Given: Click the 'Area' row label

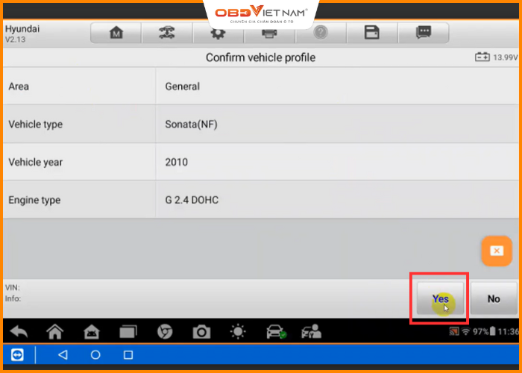Looking at the screenshot, I should (19, 87).
